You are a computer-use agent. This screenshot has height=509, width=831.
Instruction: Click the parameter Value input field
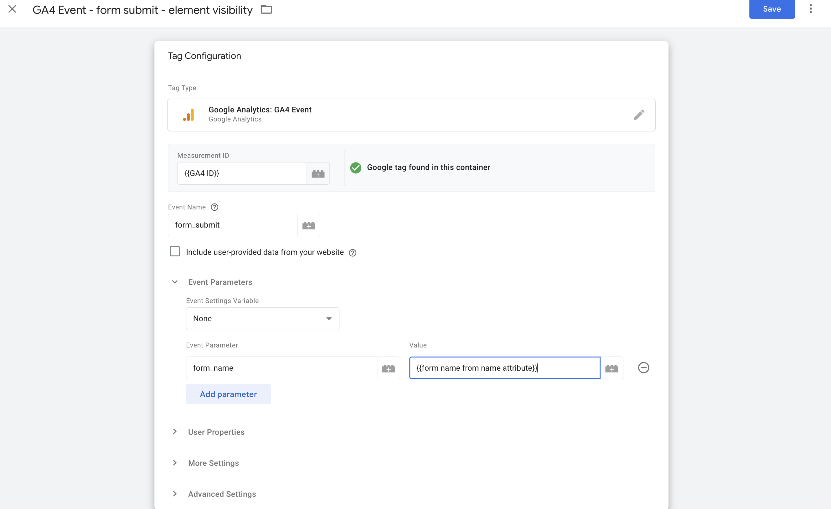(504, 368)
